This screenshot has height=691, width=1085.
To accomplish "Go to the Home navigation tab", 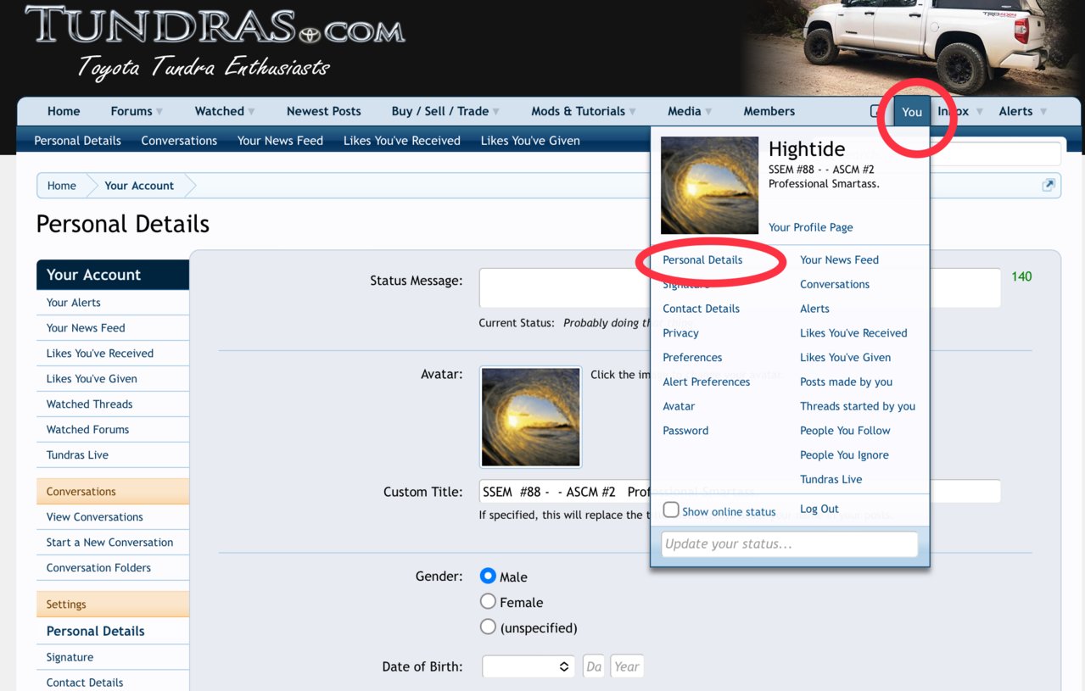I will point(64,111).
